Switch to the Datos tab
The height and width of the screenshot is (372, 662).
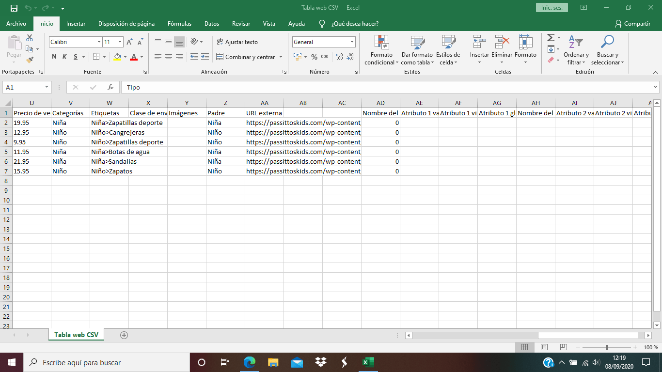[212, 24]
